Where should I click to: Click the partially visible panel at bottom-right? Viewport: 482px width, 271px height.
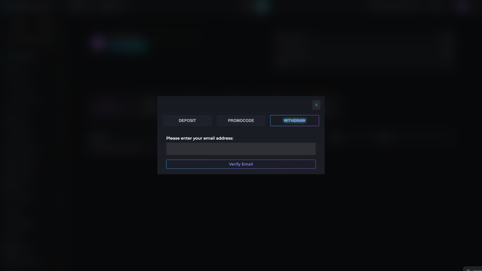pos(473,269)
